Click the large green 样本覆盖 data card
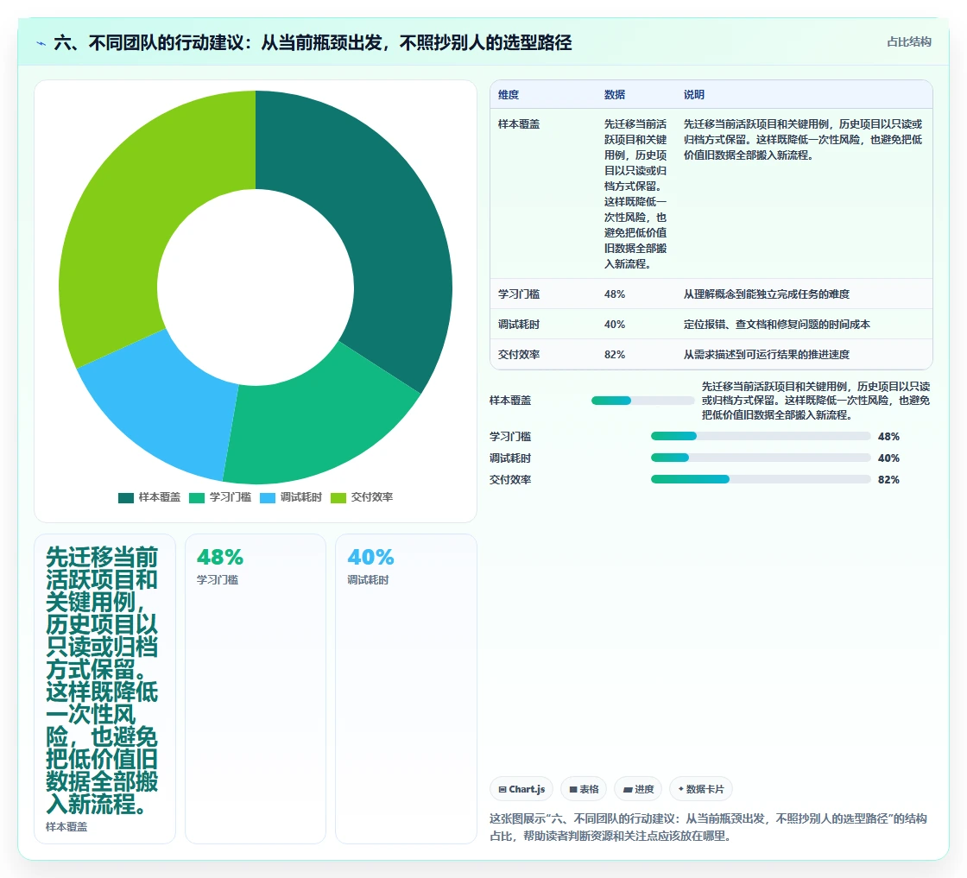This screenshot has height=878, width=967. [104, 689]
